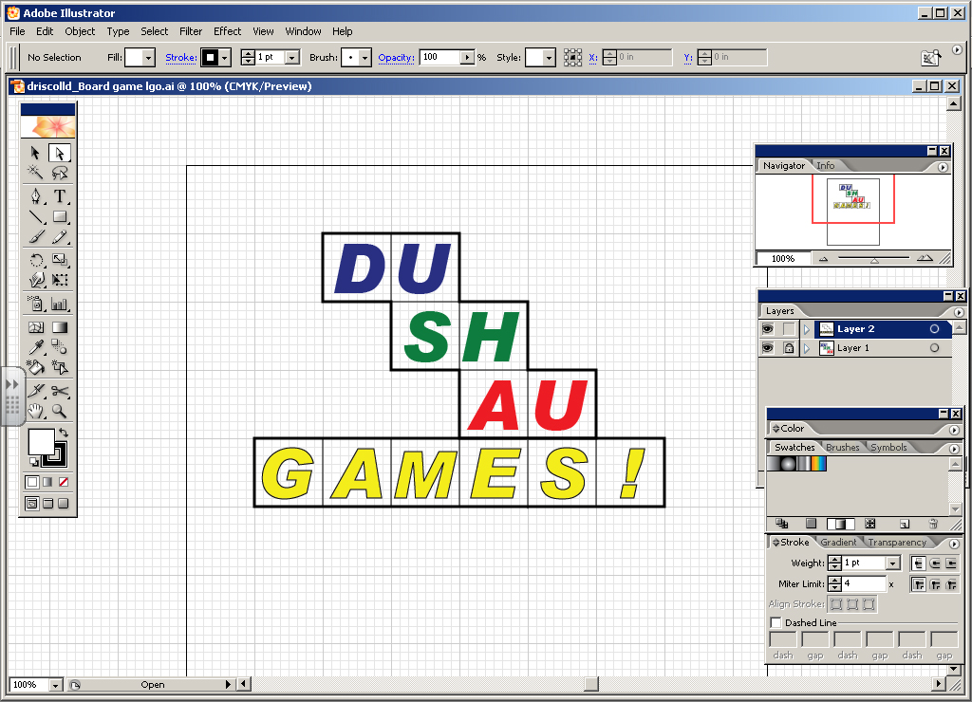Select the rainbow spectrum swatch

tap(818, 464)
